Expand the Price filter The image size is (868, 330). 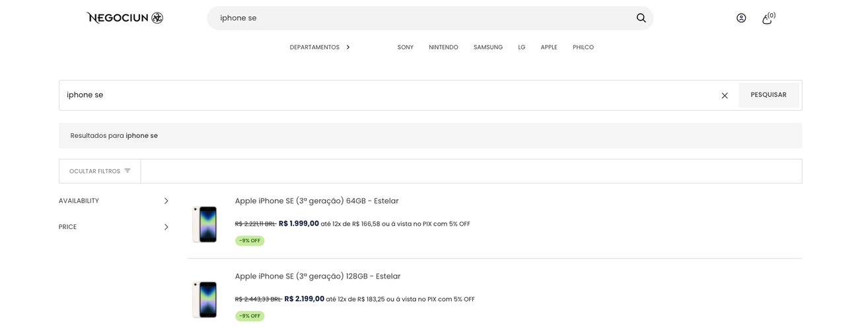[x=114, y=227]
